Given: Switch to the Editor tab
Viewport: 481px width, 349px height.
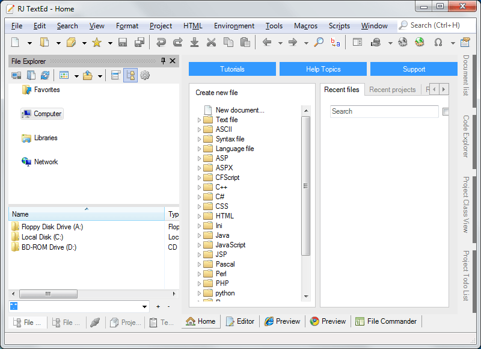Looking at the screenshot, I should pos(240,321).
